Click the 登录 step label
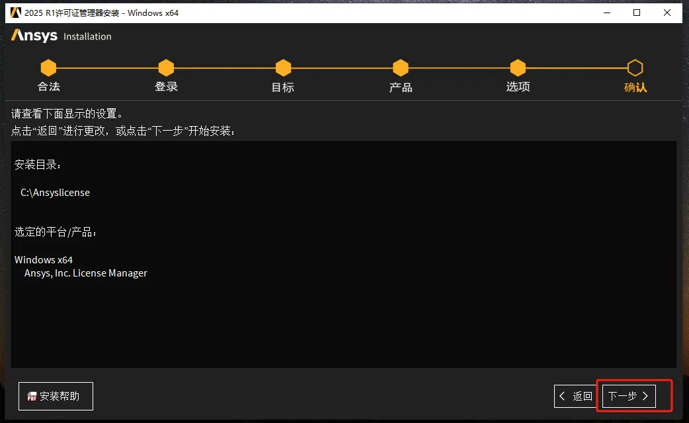This screenshot has height=423, width=689. pos(166,87)
